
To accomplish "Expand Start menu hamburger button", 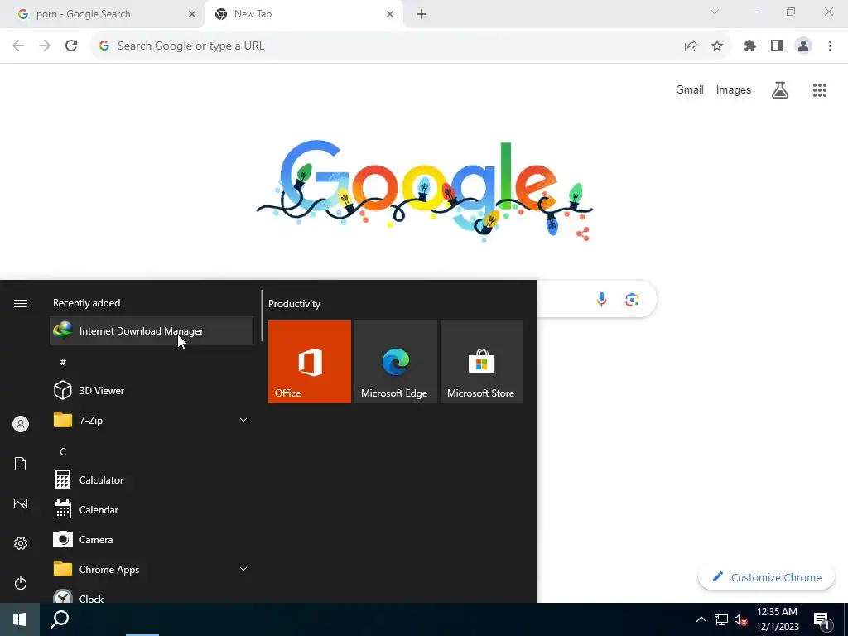I will click(21, 303).
